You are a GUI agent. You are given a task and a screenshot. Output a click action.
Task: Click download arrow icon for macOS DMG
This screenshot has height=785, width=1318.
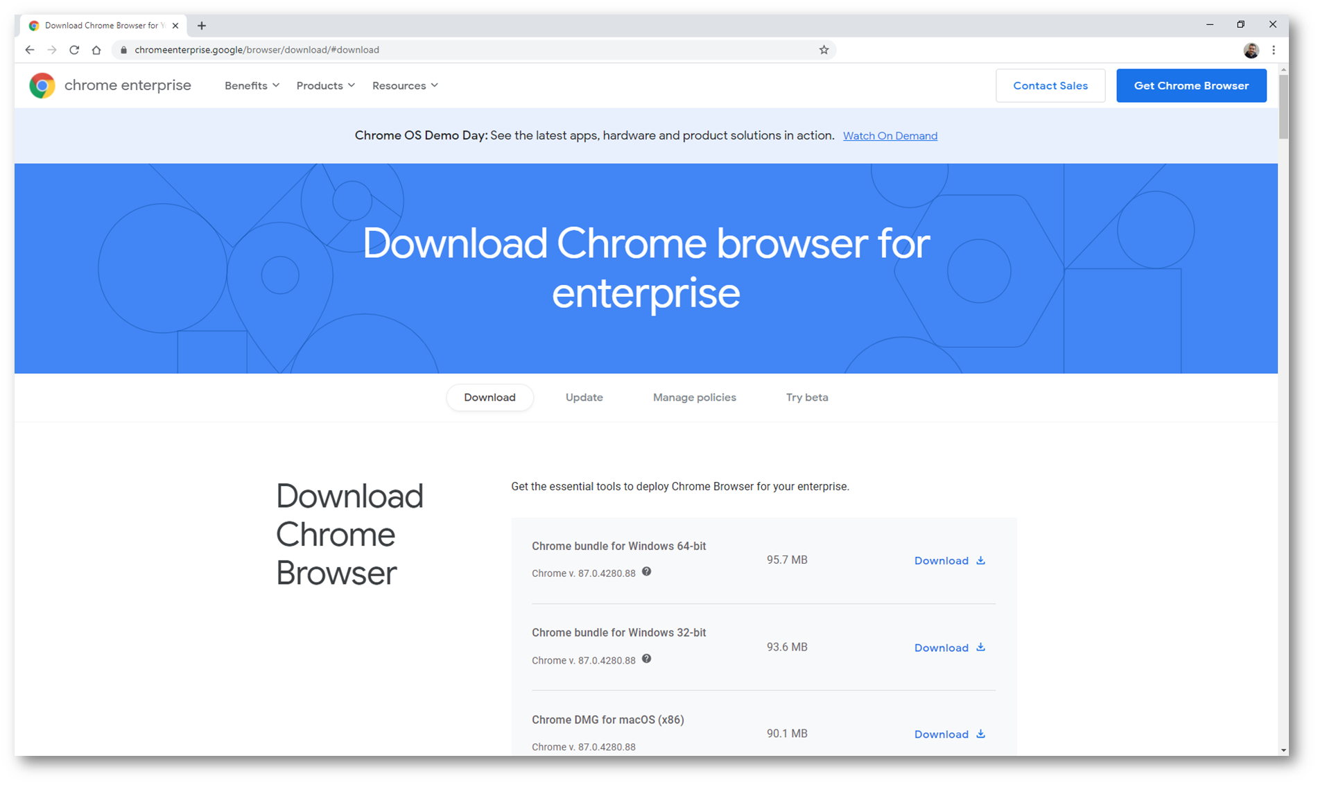(x=980, y=734)
